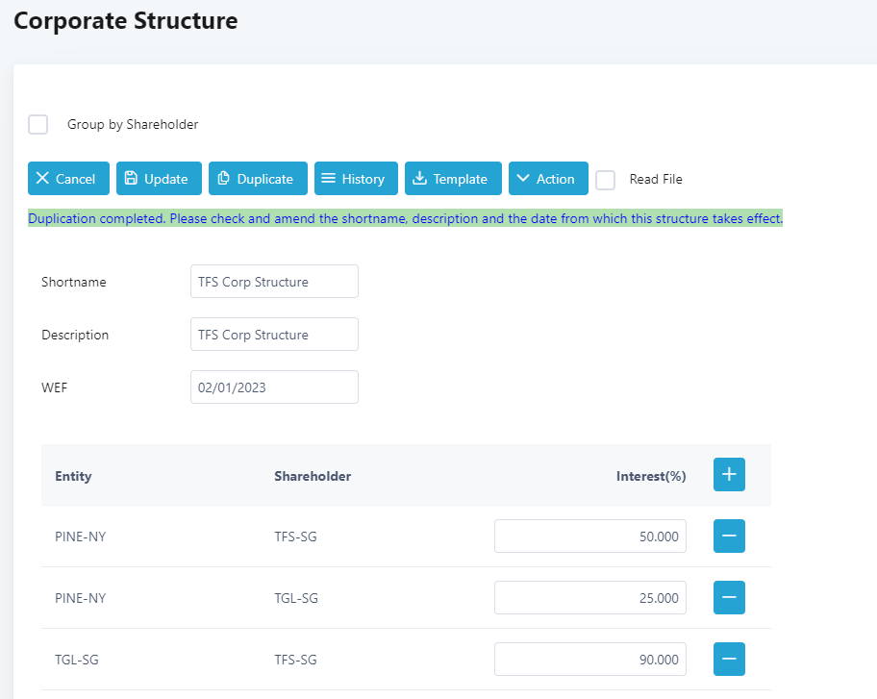This screenshot has width=877, height=699.
Task: Save changes with the Update button
Action: coord(159,179)
